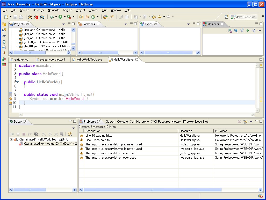The image size is (266, 200).
Task: Open the Navigate menu
Action: pos(54,10)
